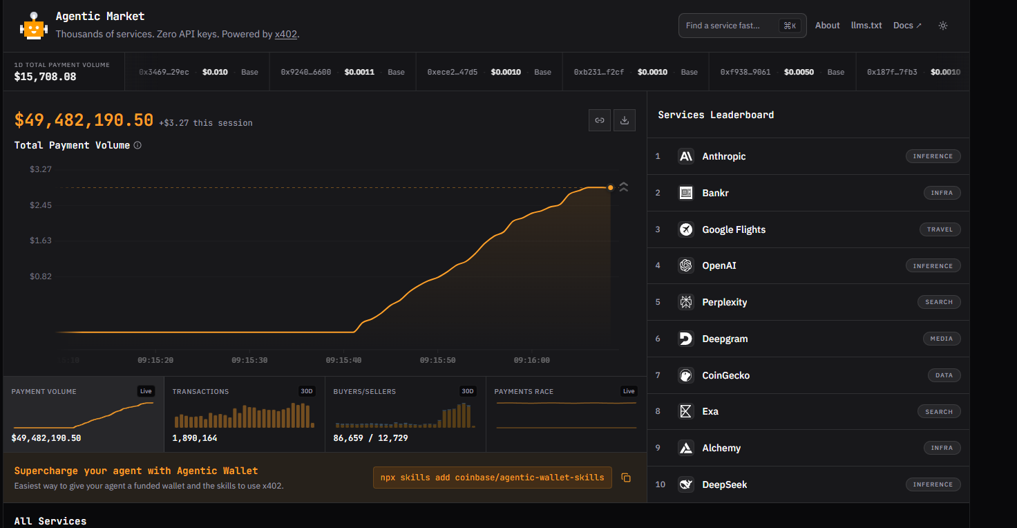Click the orange live data point on the chart
The image size is (1017, 528).
[x=610, y=187]
